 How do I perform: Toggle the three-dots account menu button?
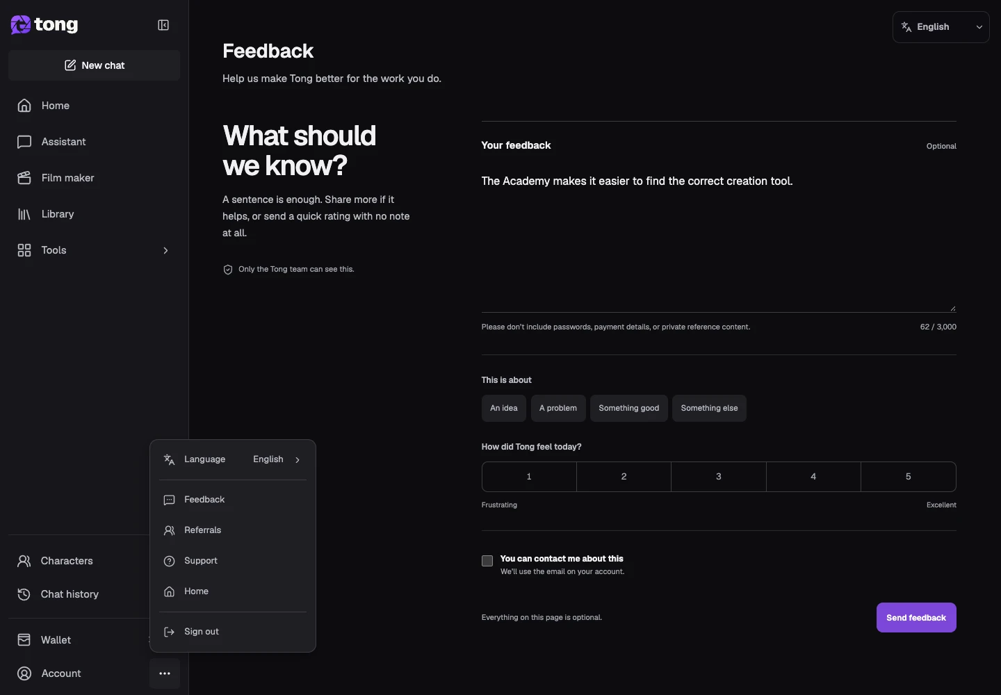(x=165, y=673)
